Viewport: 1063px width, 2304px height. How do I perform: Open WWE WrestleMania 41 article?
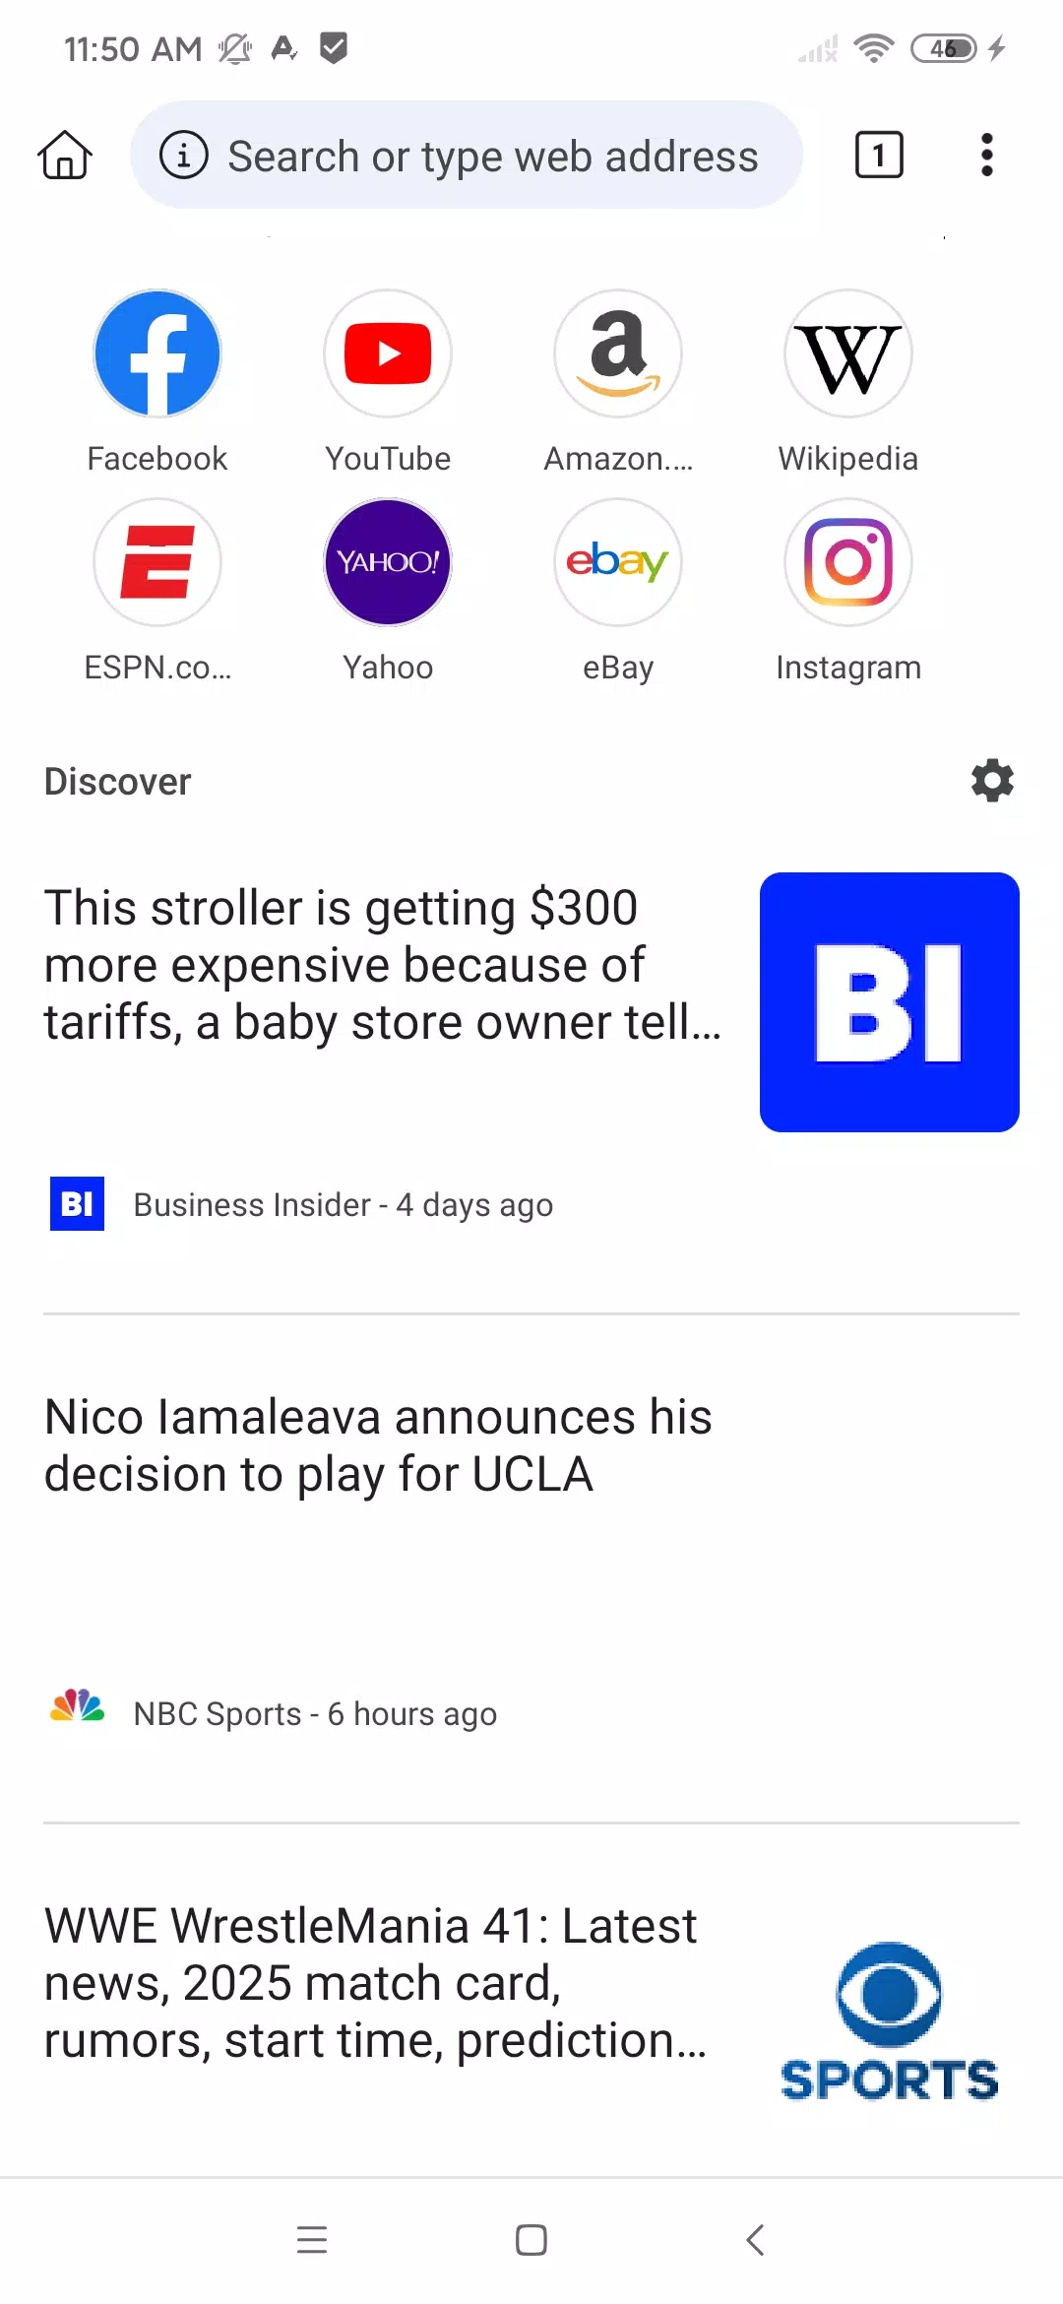[374, 1983]
